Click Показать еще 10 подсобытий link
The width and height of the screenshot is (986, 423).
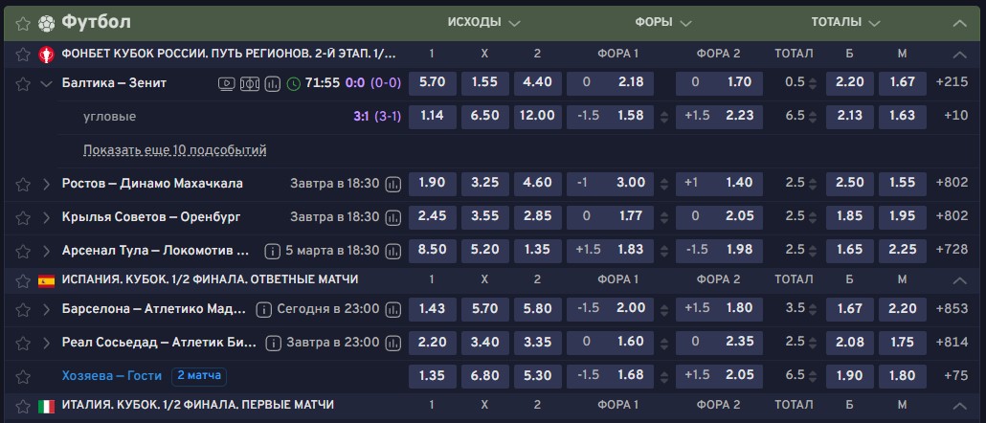tap(174, 150)
